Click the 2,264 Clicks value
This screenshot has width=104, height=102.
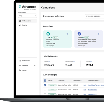point(90,65)
